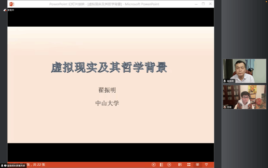268x168 pixels.
Task: Click the slide title 虚拟现实及其哲学背景
Action: [x=109, y=67]
